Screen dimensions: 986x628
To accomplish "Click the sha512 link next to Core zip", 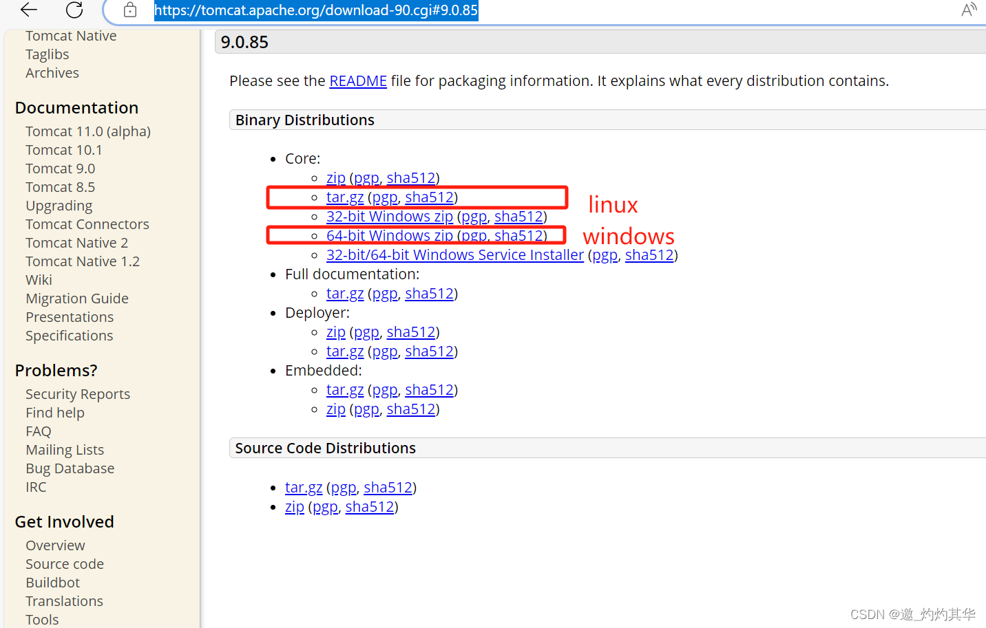I will tap(410, 177).
